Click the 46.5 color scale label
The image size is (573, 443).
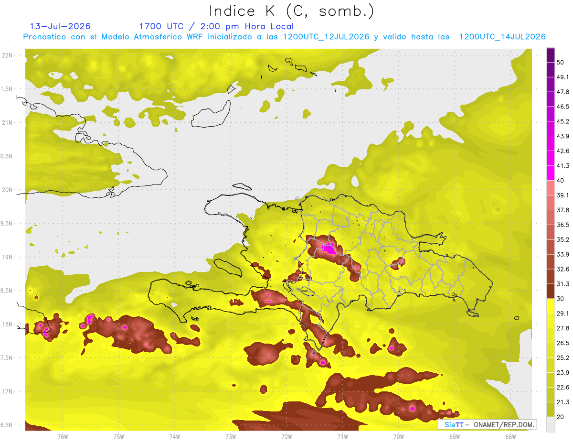[x=563, y=107]
